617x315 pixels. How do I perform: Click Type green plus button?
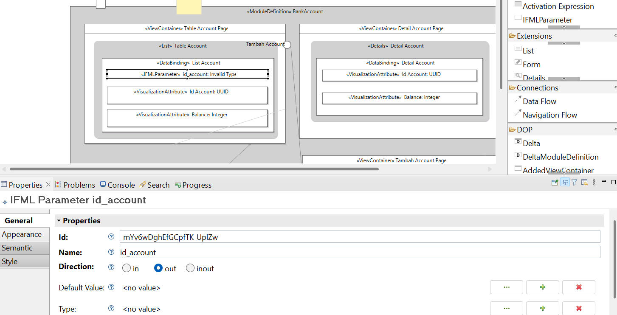pyautogui.click(x=543, y=308)
